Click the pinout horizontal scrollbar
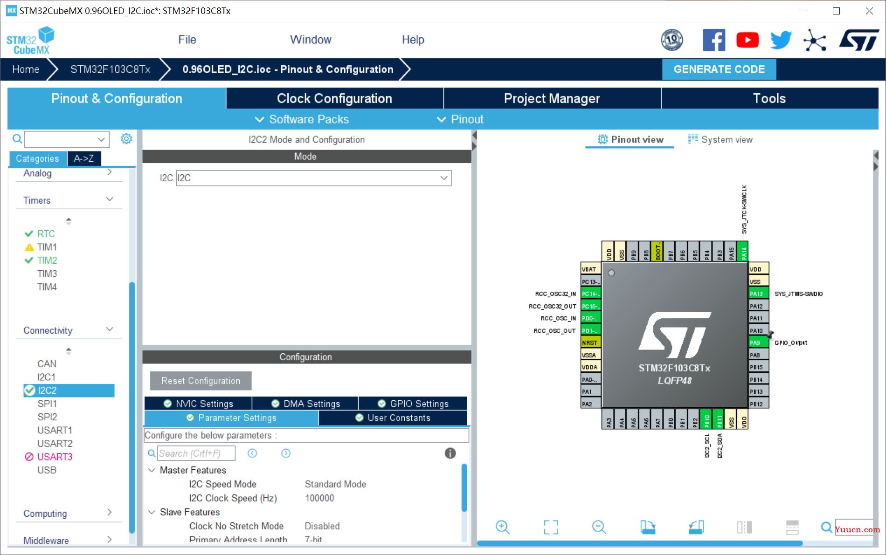This screenshot has height=555, width=886. 639,543
